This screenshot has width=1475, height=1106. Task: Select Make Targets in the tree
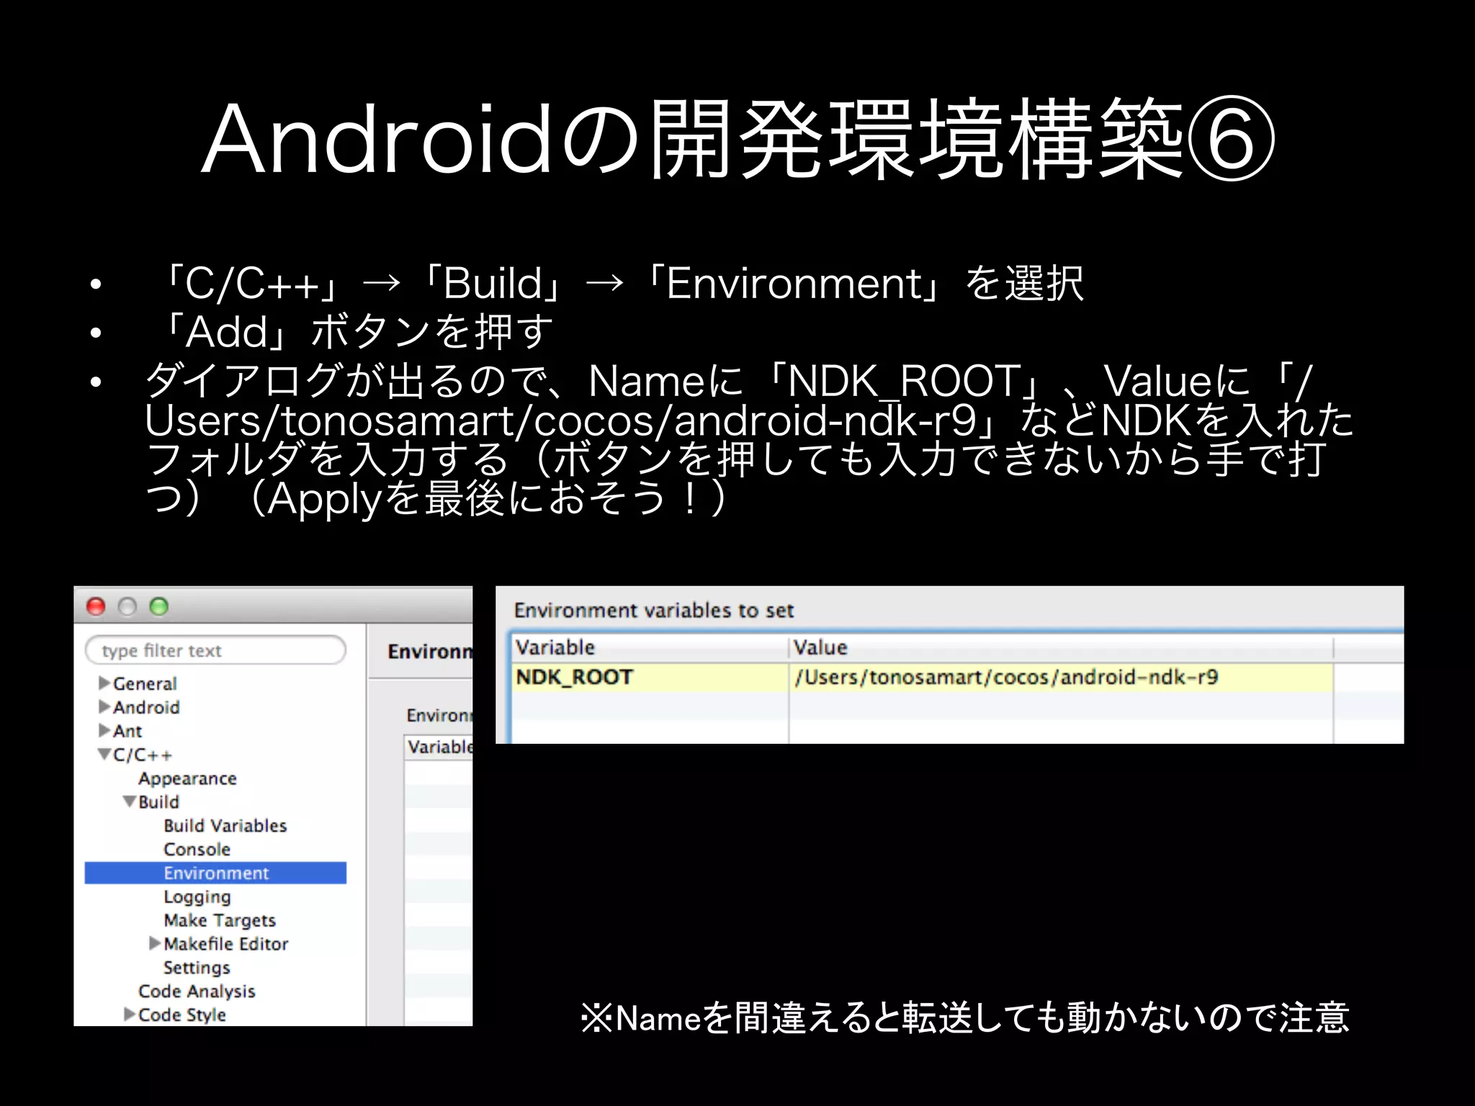click(x=220, y=920)
